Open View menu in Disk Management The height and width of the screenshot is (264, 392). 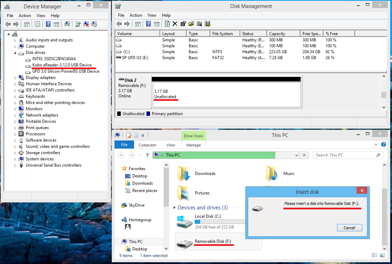pos(152,15)
